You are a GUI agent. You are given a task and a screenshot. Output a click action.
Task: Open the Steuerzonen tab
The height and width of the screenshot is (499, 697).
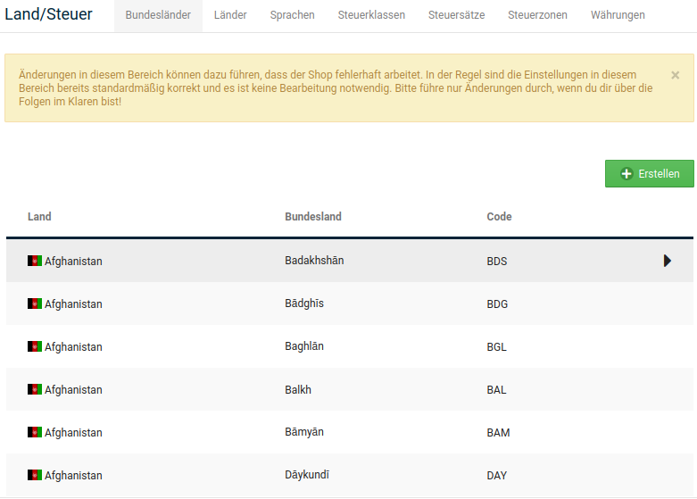tap(537, 15)
